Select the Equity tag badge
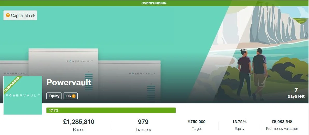309x135 pixels. click(54, 96)
